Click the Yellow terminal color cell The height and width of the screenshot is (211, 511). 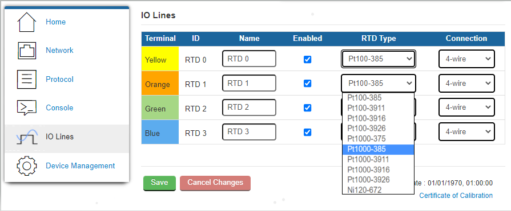pyautogui.click(x=160, y=59)
